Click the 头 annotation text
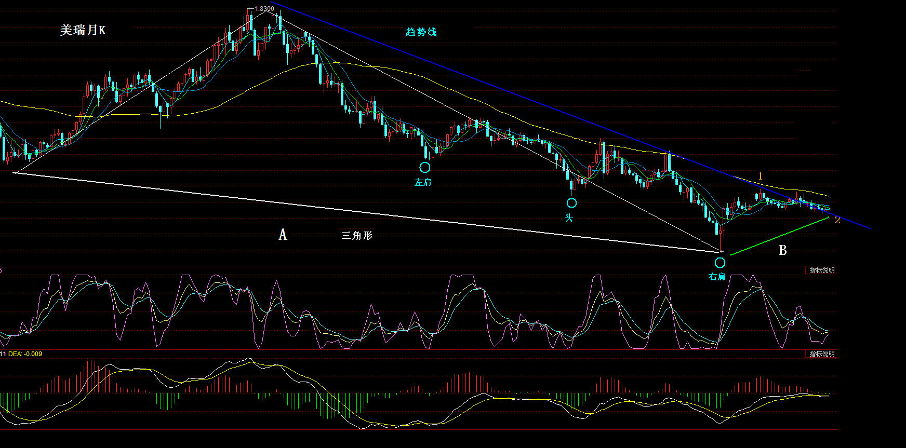The image size is (906, 448). tap(569, 218)
